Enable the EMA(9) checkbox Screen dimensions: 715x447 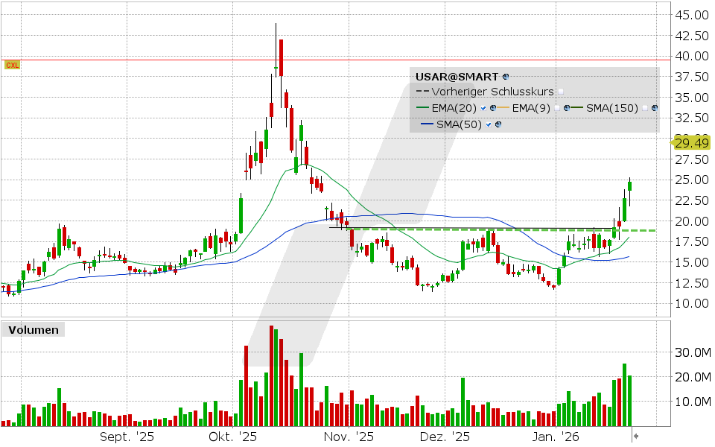[557, 108]
